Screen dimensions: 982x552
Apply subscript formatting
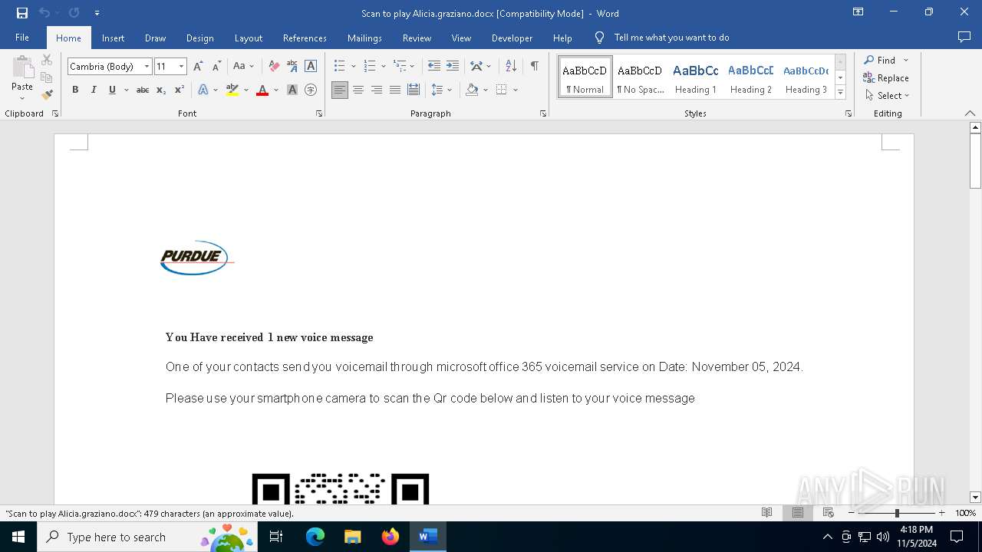pyautogui.click(x=161, y=90)
